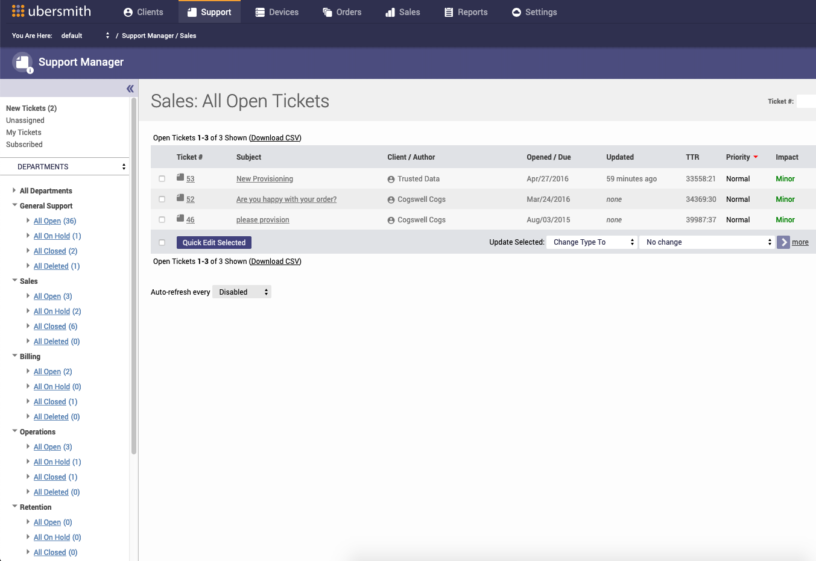Viewport: 816px width, 561px height.
Task: Open the Orders section via its icon
Action: (326, 11)
